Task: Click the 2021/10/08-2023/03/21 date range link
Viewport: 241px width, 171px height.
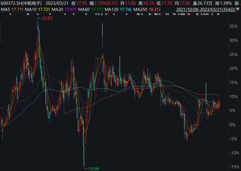Action: pos(206,10)
